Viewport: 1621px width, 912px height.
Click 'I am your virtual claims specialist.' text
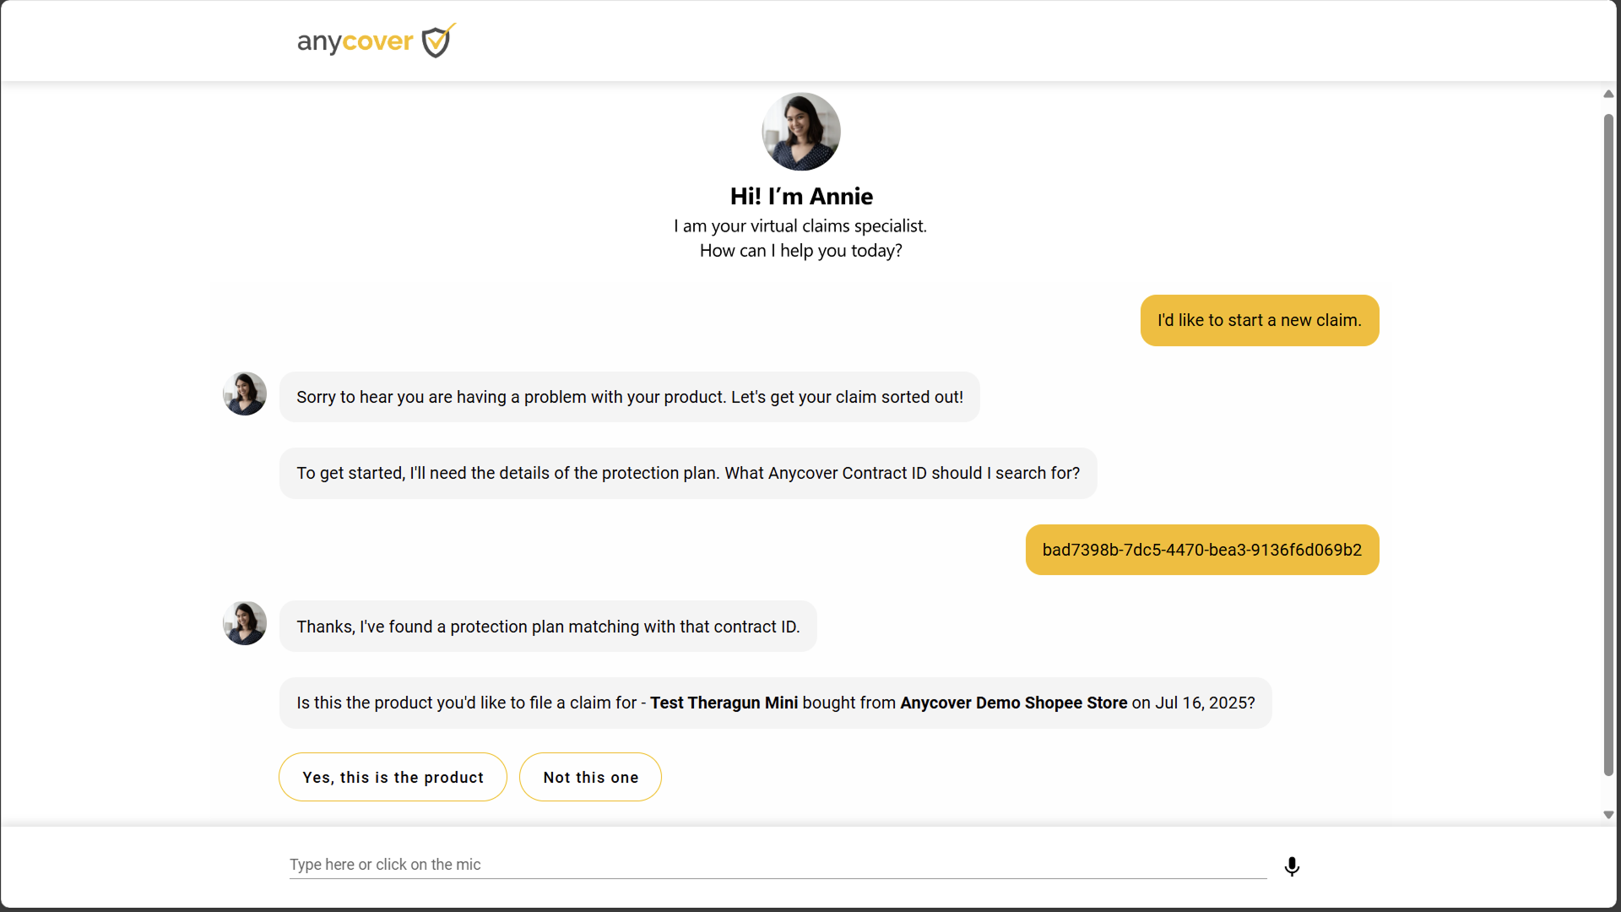[x=800, y=226]
